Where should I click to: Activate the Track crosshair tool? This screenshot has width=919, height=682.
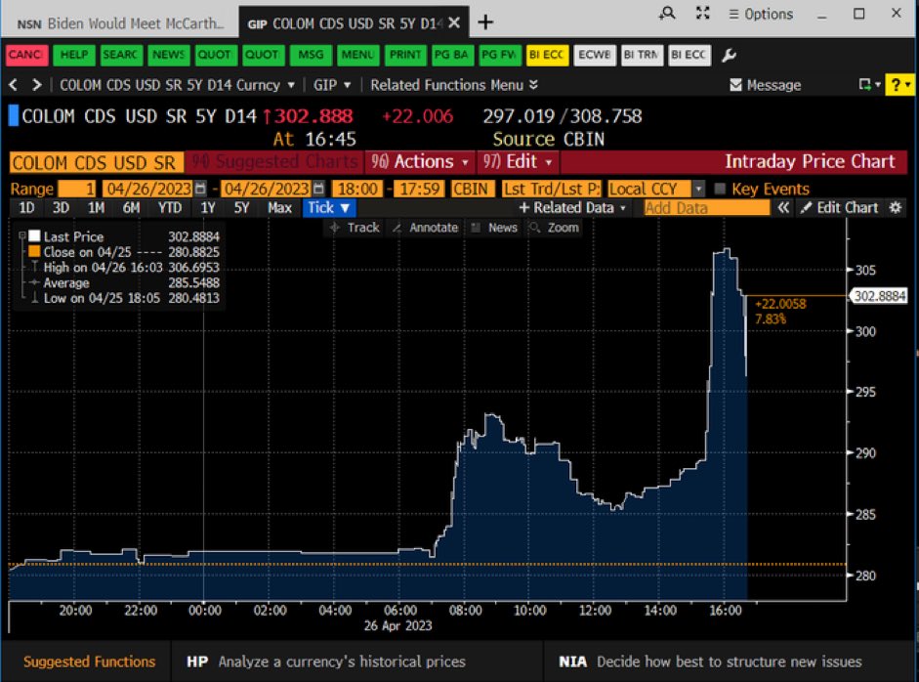pos(355,228)
